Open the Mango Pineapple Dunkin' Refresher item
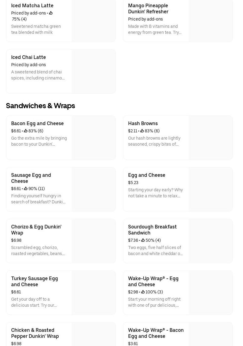This screenshot has height=346, width=243. 148,8
